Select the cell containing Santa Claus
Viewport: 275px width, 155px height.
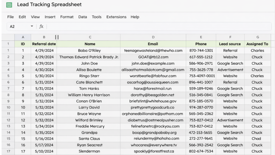coord(90,139)
